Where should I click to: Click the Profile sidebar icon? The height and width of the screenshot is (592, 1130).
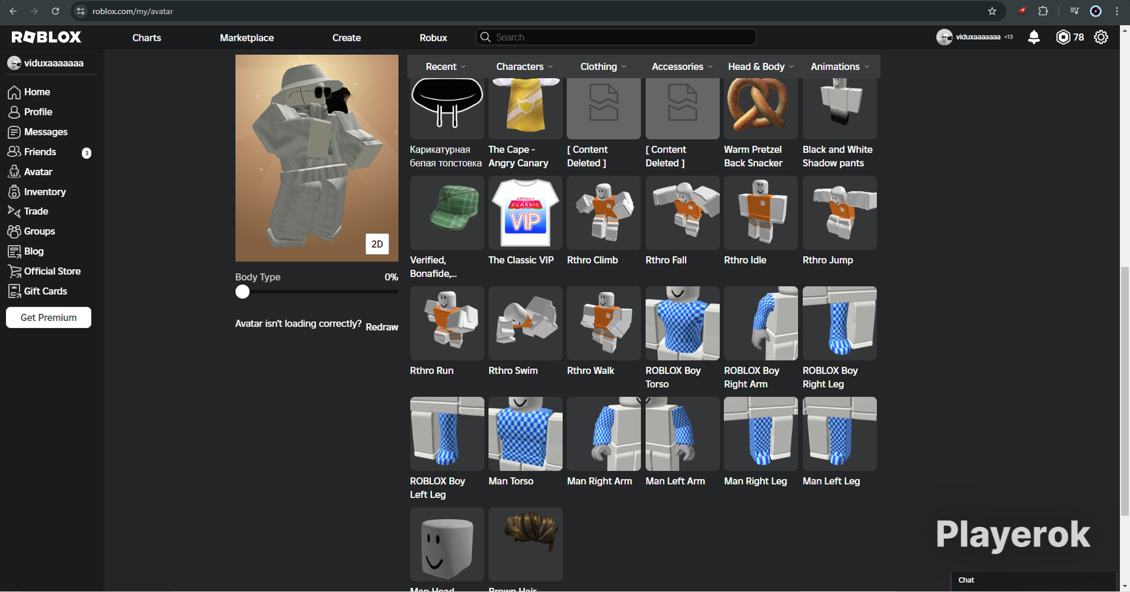14,112
